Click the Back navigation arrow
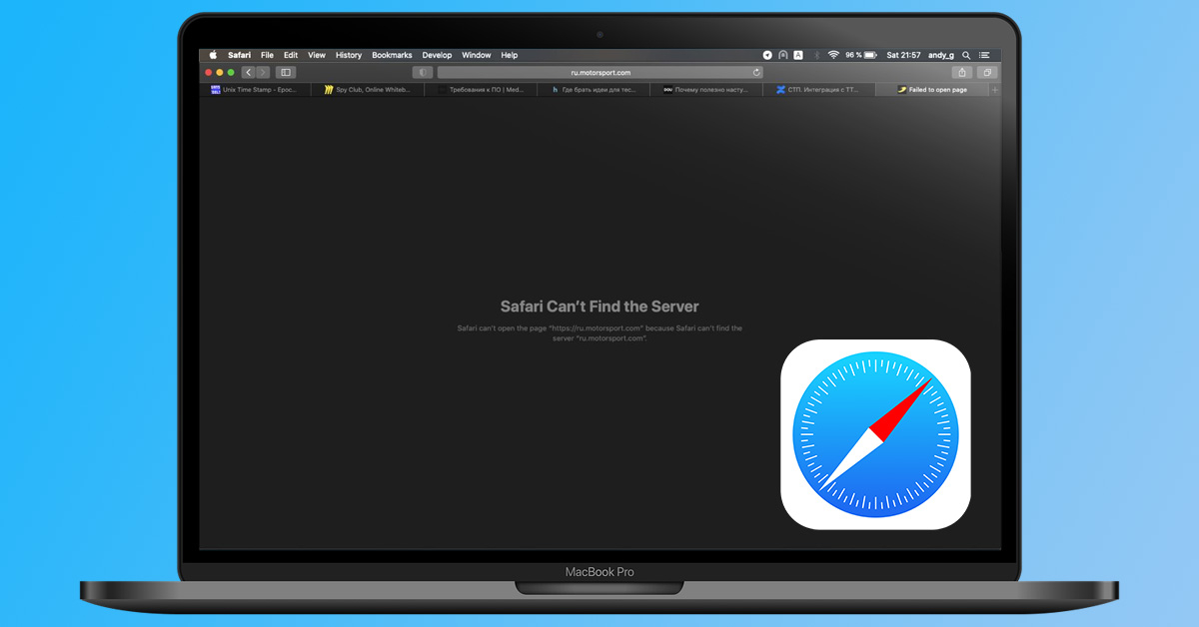1199x627 pixels. [x=248, y=72]
